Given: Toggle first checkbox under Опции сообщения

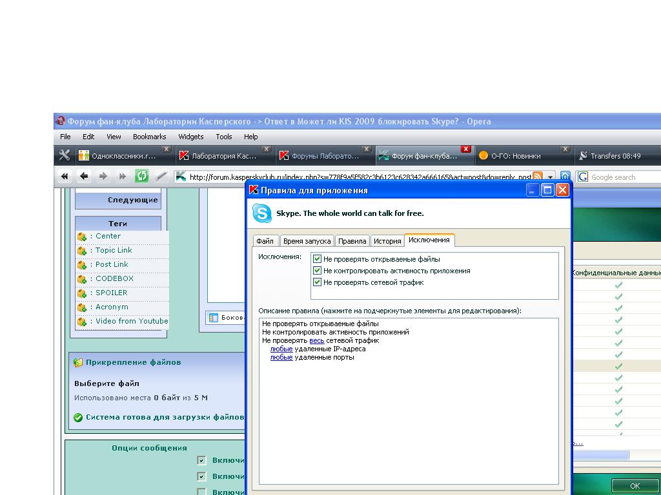Looking at the screenshot, I should [201, 460].
